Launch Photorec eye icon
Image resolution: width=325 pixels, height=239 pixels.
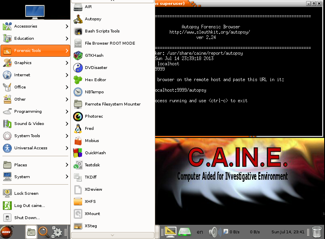point(78,116)
